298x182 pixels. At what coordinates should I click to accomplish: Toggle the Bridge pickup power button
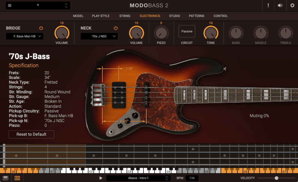click(41, 28)
